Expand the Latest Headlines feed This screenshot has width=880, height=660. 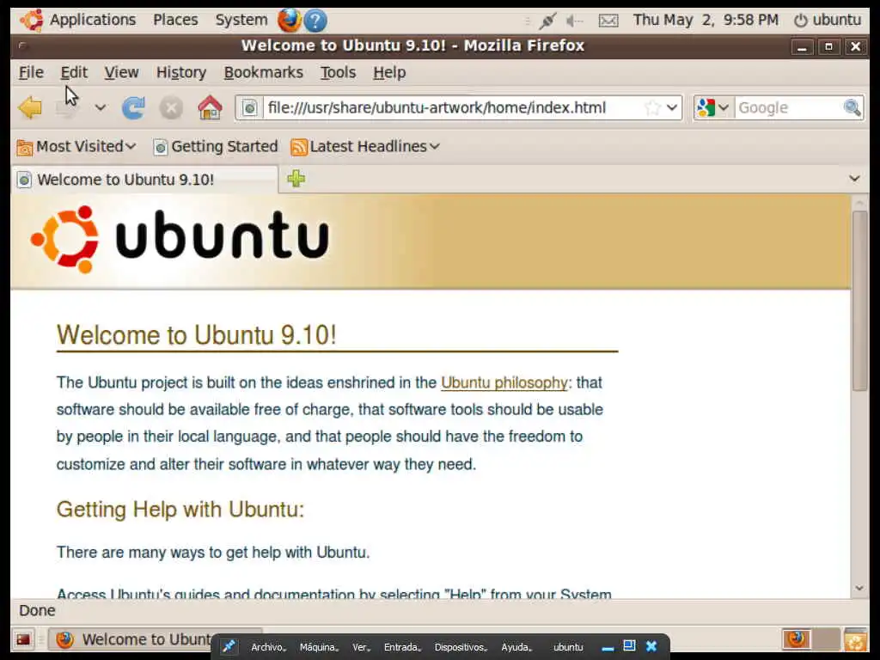pos(365,146)
